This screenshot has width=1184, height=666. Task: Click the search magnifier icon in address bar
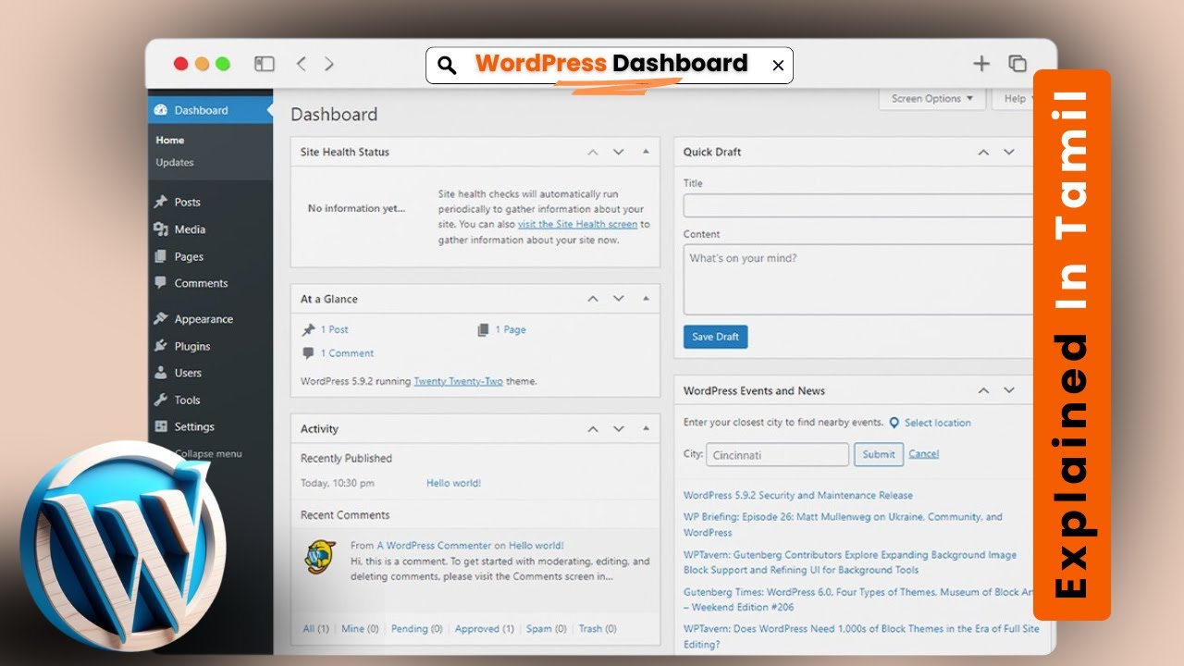pos(447,65)
